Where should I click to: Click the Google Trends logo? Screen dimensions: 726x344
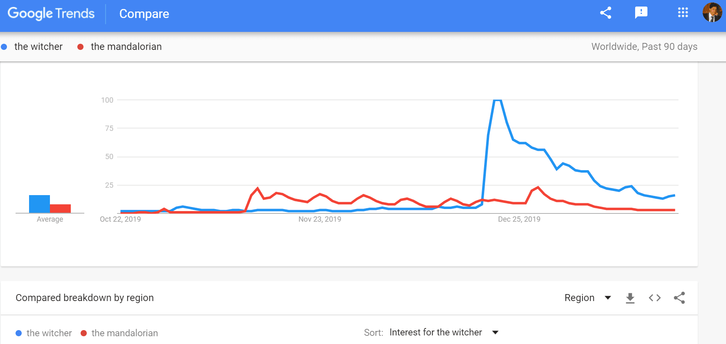pyautogui.click(x=51, y=13)
